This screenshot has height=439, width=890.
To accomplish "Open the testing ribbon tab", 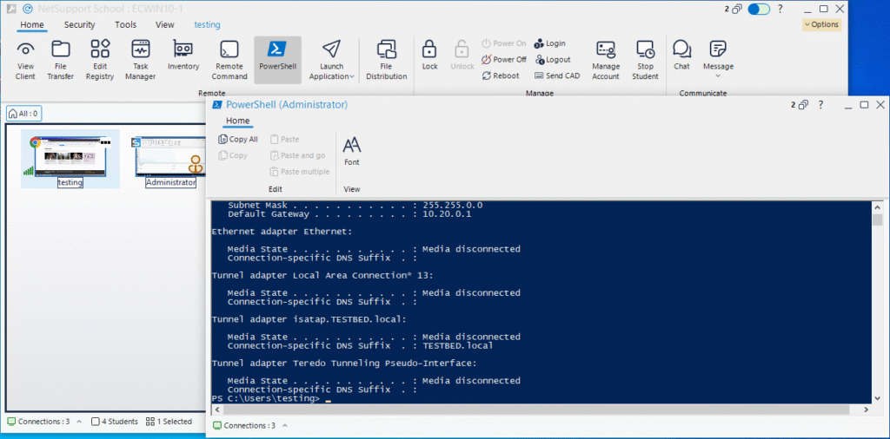I will [207, 25].
